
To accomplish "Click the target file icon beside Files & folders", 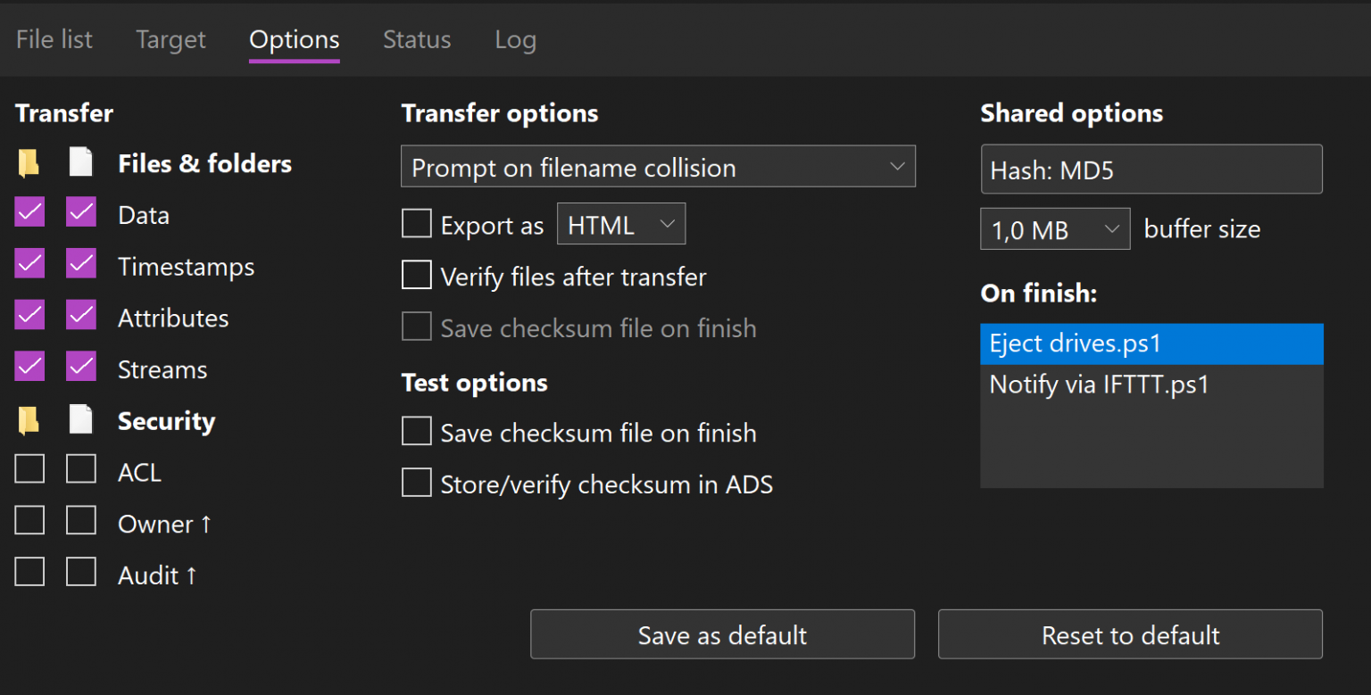I will [x=81, y=163].
